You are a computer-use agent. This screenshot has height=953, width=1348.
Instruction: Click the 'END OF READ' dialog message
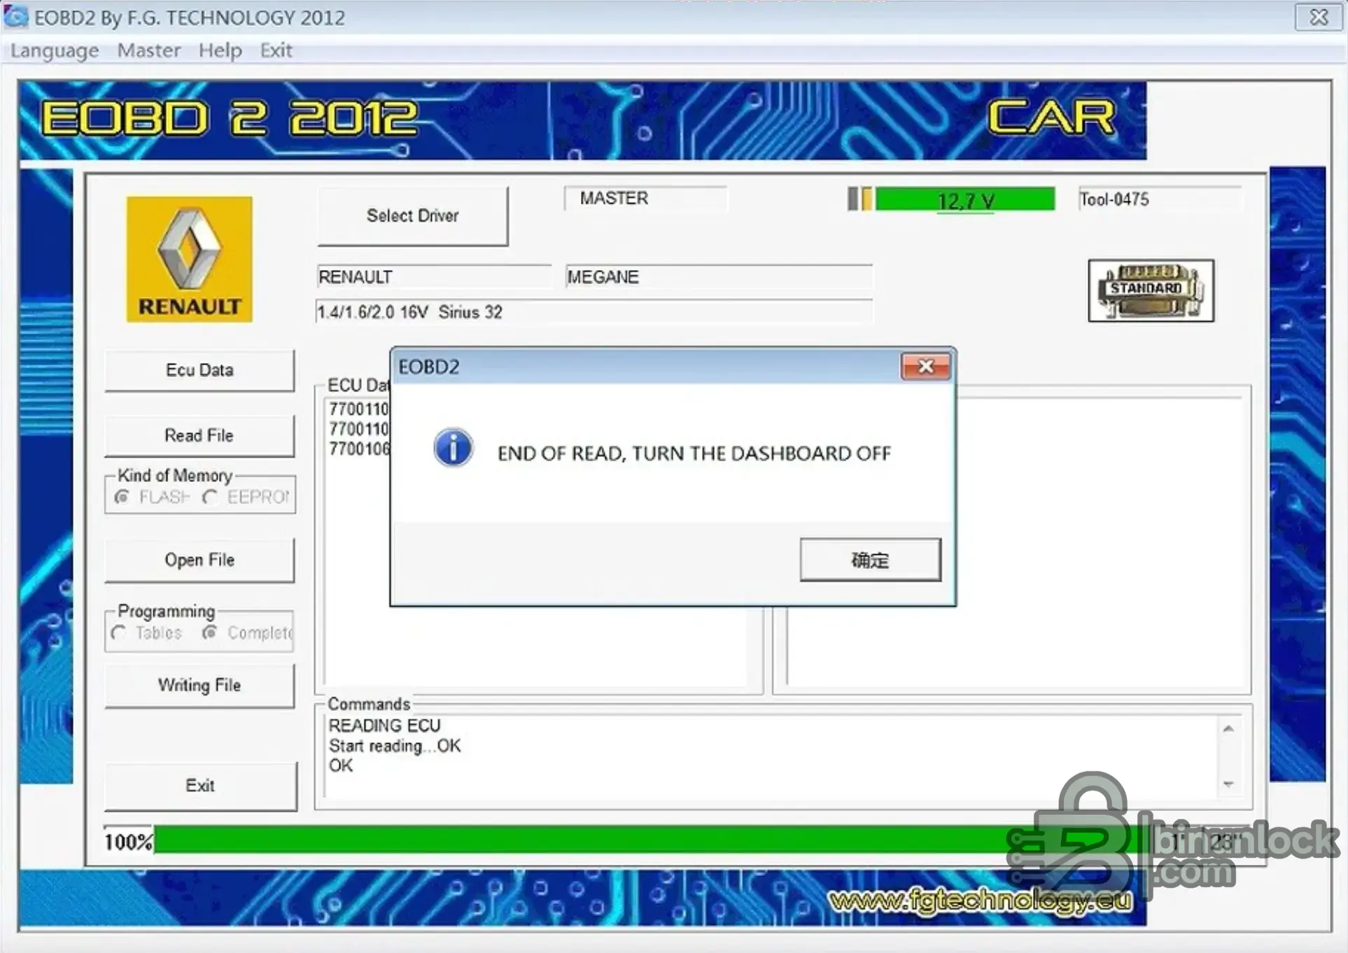coord(694,453)
